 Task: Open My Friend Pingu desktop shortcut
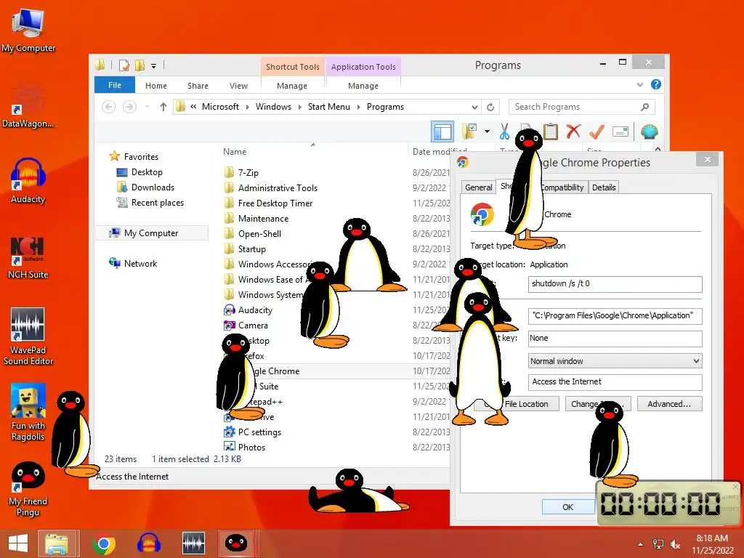(x=28, y=489)
